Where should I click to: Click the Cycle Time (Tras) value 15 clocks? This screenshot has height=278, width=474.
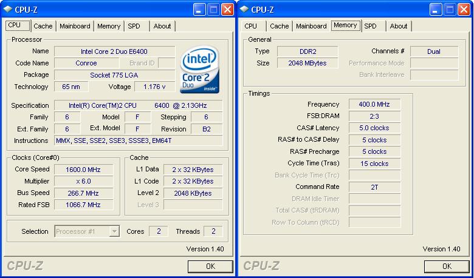pyautogui.click(x=374, y=164)
